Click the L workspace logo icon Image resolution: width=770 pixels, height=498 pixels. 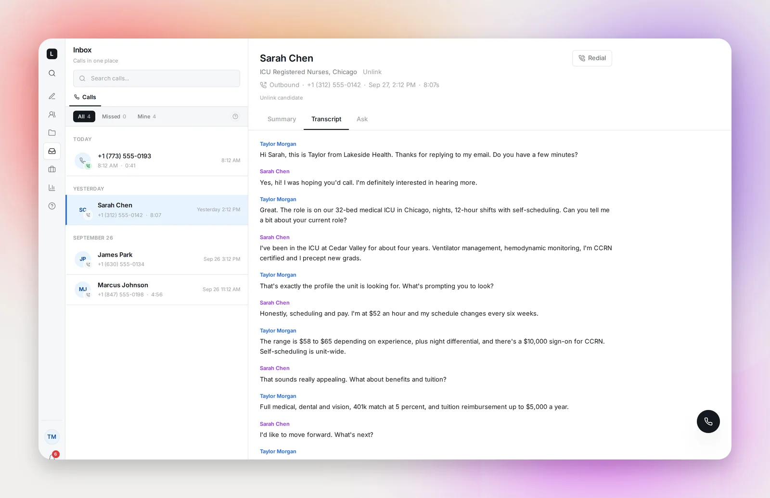tap(52, 54)
